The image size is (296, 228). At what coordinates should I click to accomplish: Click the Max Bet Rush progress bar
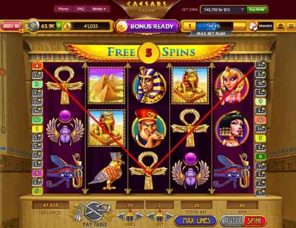coord(214,26)
